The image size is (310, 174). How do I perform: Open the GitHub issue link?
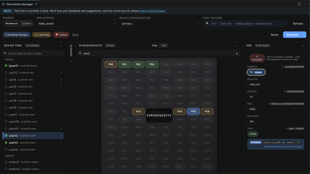click(152, 11)
